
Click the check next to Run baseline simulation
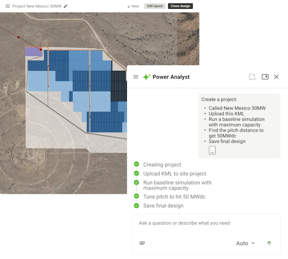(x=137, y=183)
